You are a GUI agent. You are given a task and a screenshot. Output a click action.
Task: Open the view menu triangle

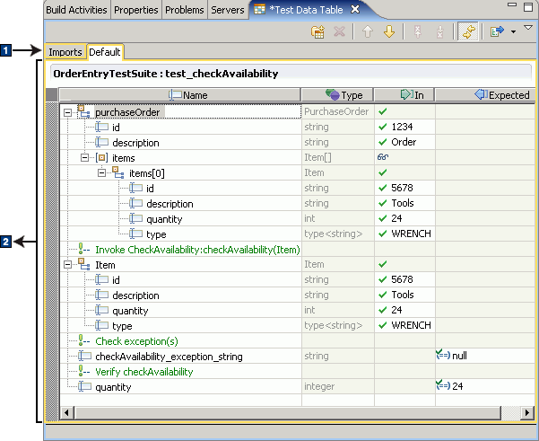click(x=528, y=28)
